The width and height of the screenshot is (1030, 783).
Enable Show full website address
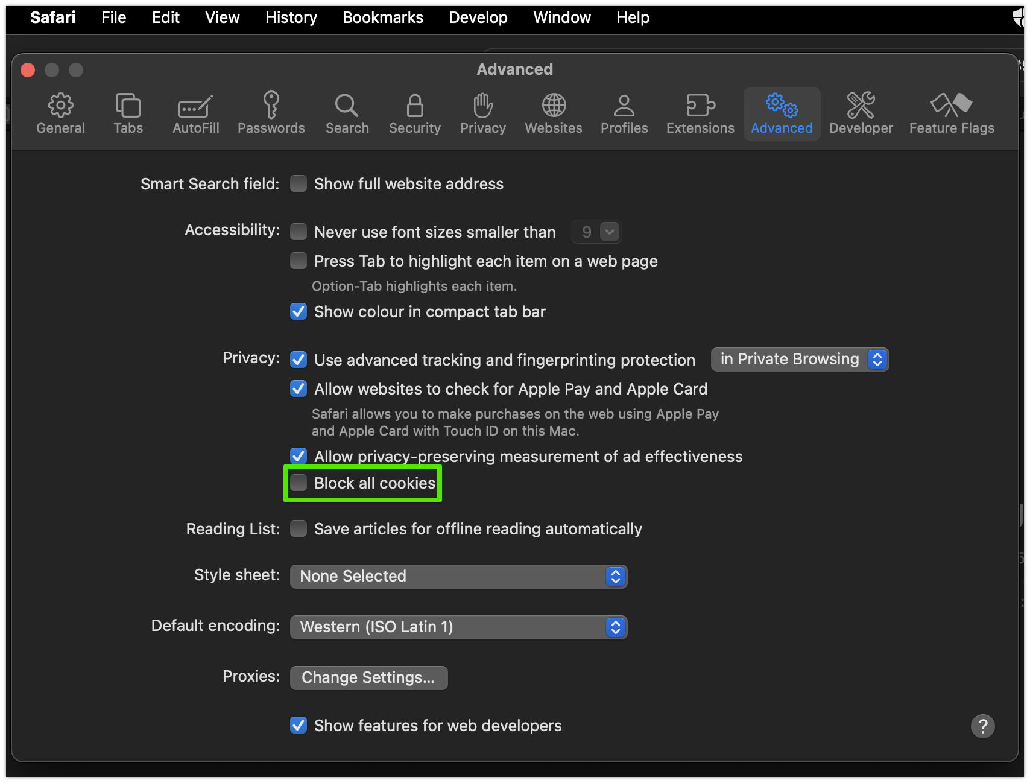pos(299,183)
